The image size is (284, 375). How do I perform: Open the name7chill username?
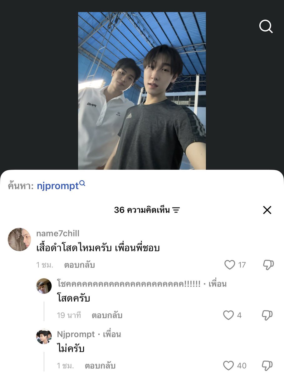point(58,233)
